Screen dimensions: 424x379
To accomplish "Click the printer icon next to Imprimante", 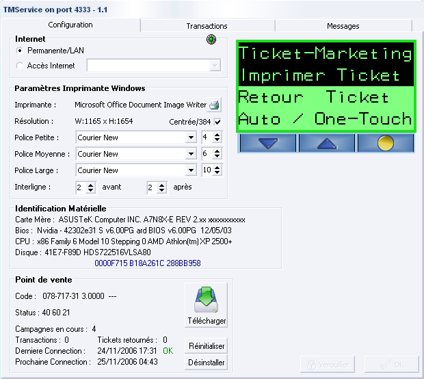I will 214,105.
